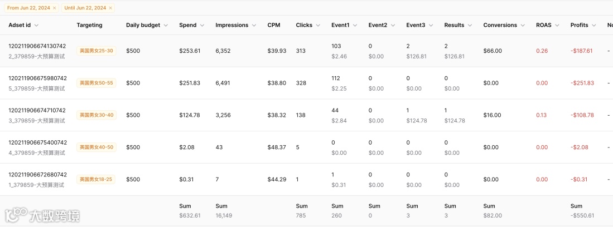Viewport: 613px width, 227px height.
Task: Click the Adset id column header
Action: (x=23, y=25)
